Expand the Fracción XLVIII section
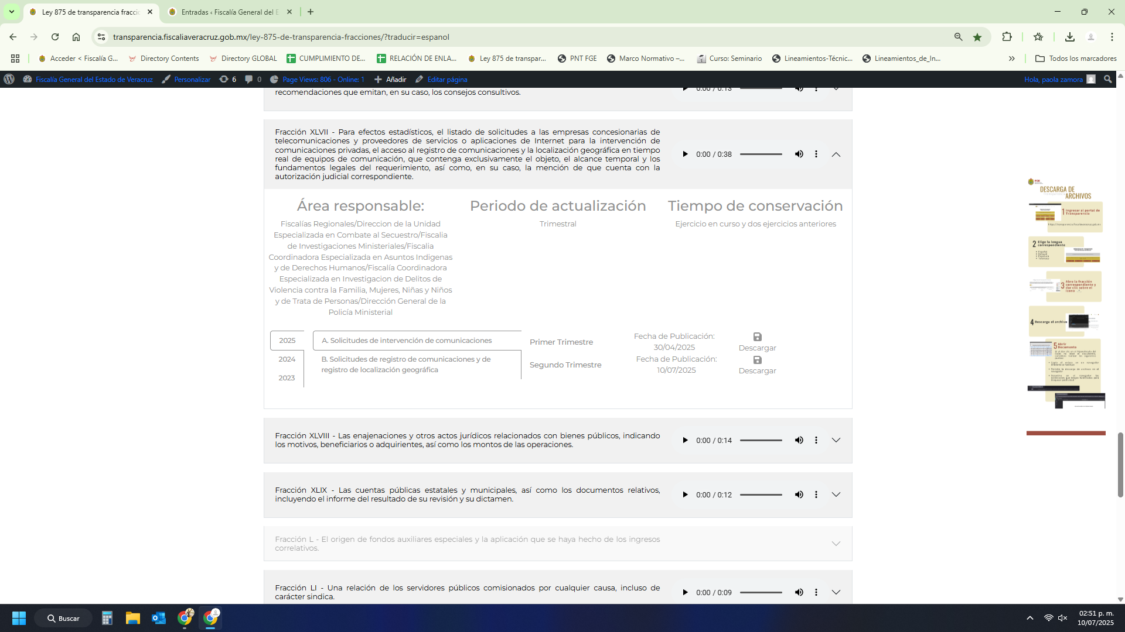Viewport: 1125px width, 632px height. [x=836, y=440]
